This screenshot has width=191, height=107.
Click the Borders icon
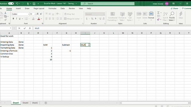26,19
